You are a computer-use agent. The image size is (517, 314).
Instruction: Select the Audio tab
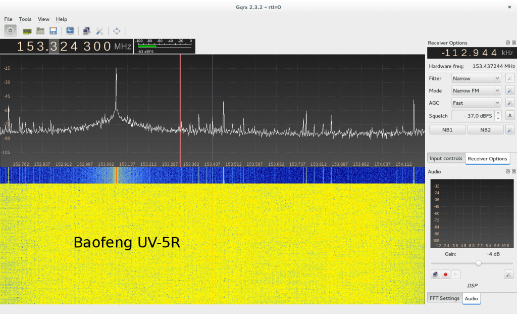point(471,298)
